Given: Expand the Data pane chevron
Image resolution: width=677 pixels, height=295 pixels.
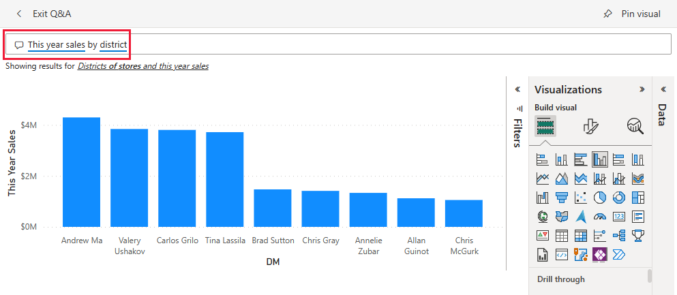Looking at the screenshot, I should (663, 89).
